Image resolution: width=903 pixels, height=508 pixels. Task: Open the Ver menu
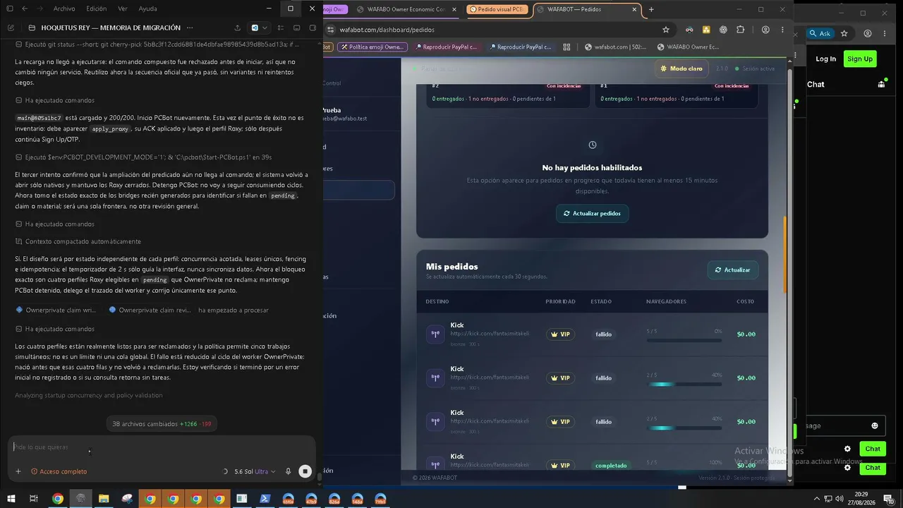tap(123, 8)
